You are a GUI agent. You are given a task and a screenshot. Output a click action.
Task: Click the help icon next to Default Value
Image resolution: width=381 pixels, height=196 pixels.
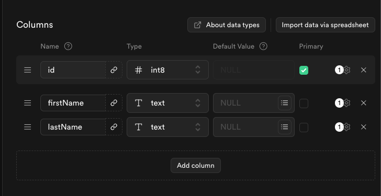tap(263, 46)
